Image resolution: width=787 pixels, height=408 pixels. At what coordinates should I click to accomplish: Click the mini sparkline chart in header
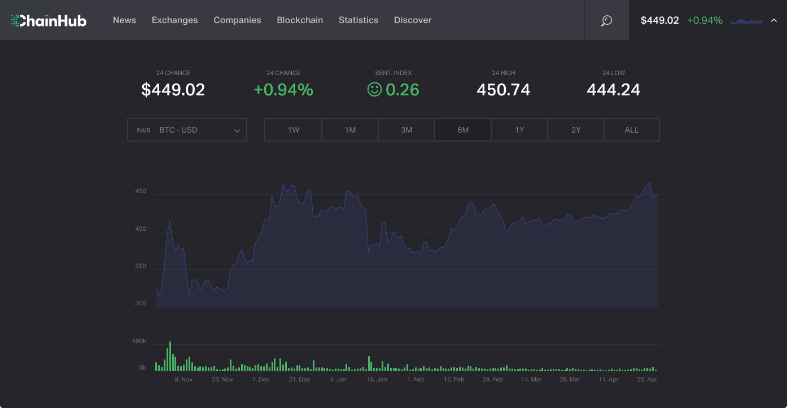click(746, 21)
